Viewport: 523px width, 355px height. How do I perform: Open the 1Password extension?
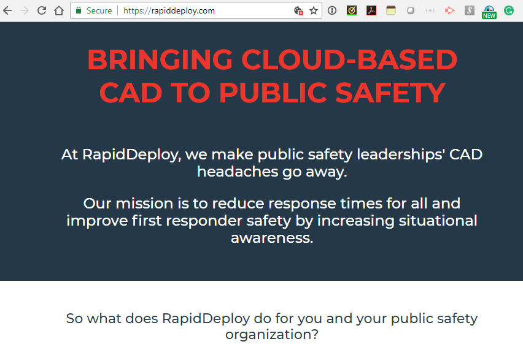point(332,10)
